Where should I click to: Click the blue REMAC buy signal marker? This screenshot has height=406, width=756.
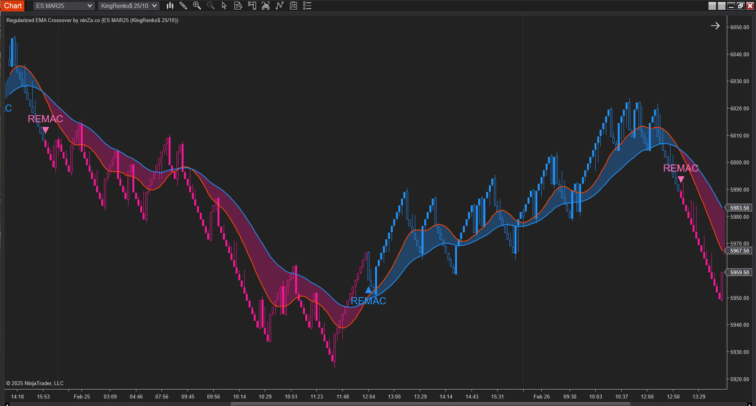tap(369, 290)
